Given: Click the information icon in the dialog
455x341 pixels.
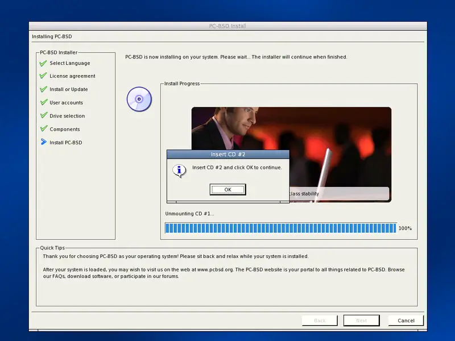Looking at the screenshot, I should click(179, 170).
